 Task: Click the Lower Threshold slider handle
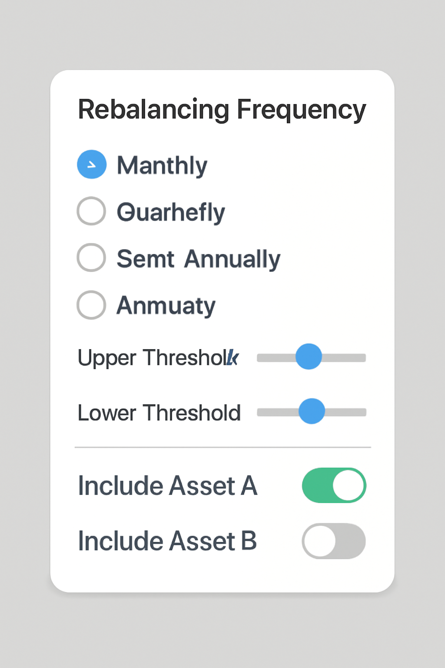312,411
